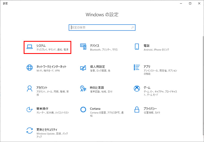This screenshot has height=142, width=204.
Task: Click the padlock icon for プライバシー
Action: tap(137, 109)
